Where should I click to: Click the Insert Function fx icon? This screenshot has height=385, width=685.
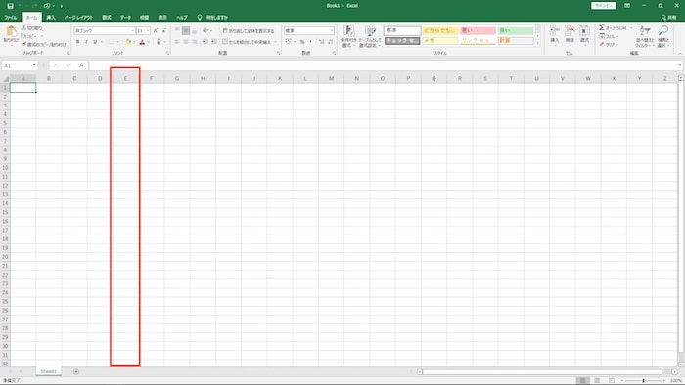point(81,65)
